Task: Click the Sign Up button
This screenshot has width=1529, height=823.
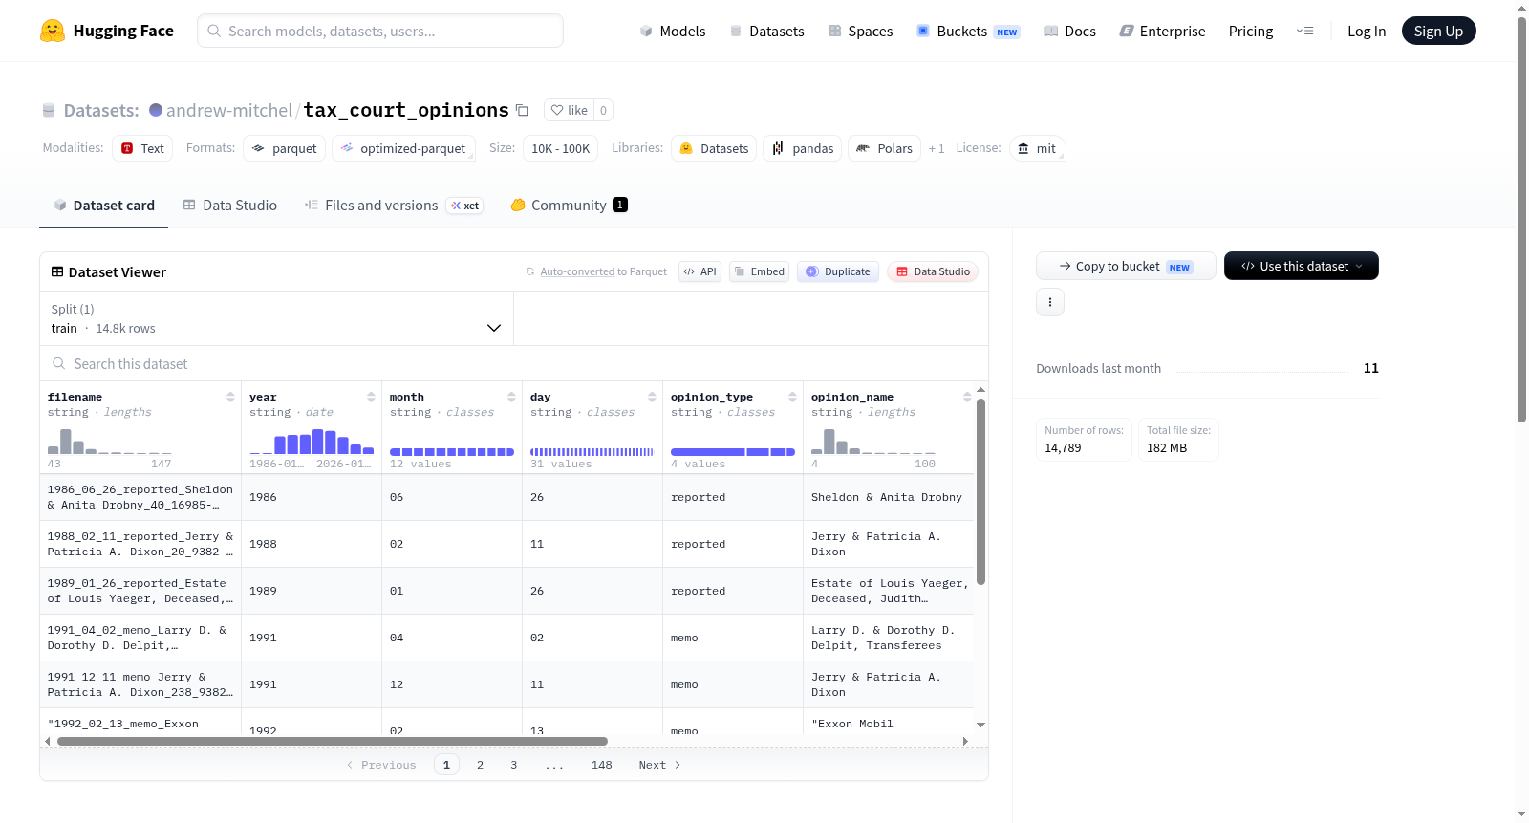Action: coord(1438,31)
